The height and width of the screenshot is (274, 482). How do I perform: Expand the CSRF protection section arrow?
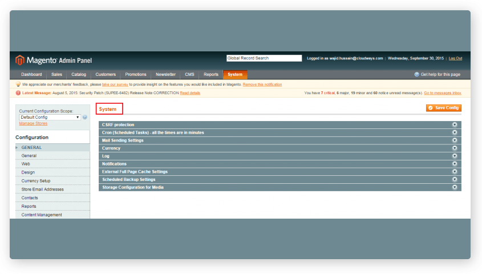point(454,124)
